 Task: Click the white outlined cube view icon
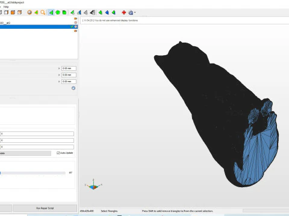(x=6, y=13)
